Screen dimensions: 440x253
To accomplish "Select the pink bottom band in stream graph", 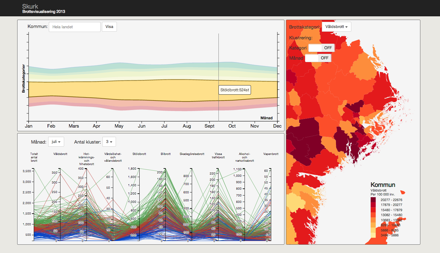I will tap(123, 107).
